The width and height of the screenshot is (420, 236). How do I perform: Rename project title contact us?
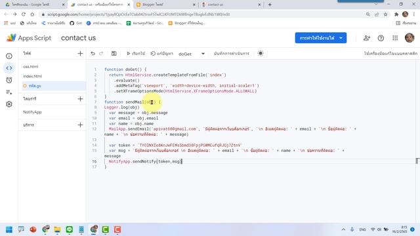(78, 38)
